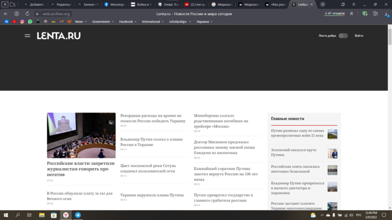Open article Доктор Мясников предсказал россиянам
This screenshot has height=220, width=392.
[224, 147]
